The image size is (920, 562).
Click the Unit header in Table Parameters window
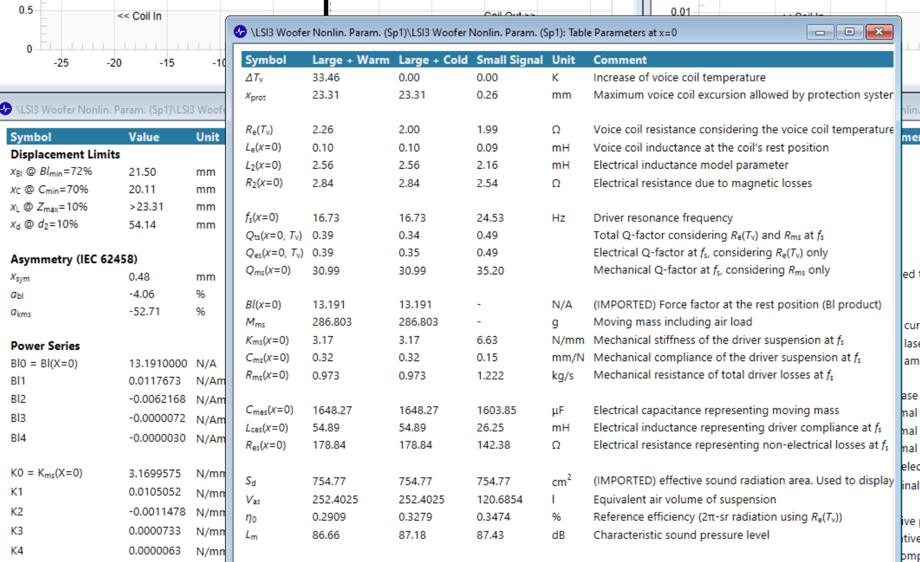click(563, 60)
